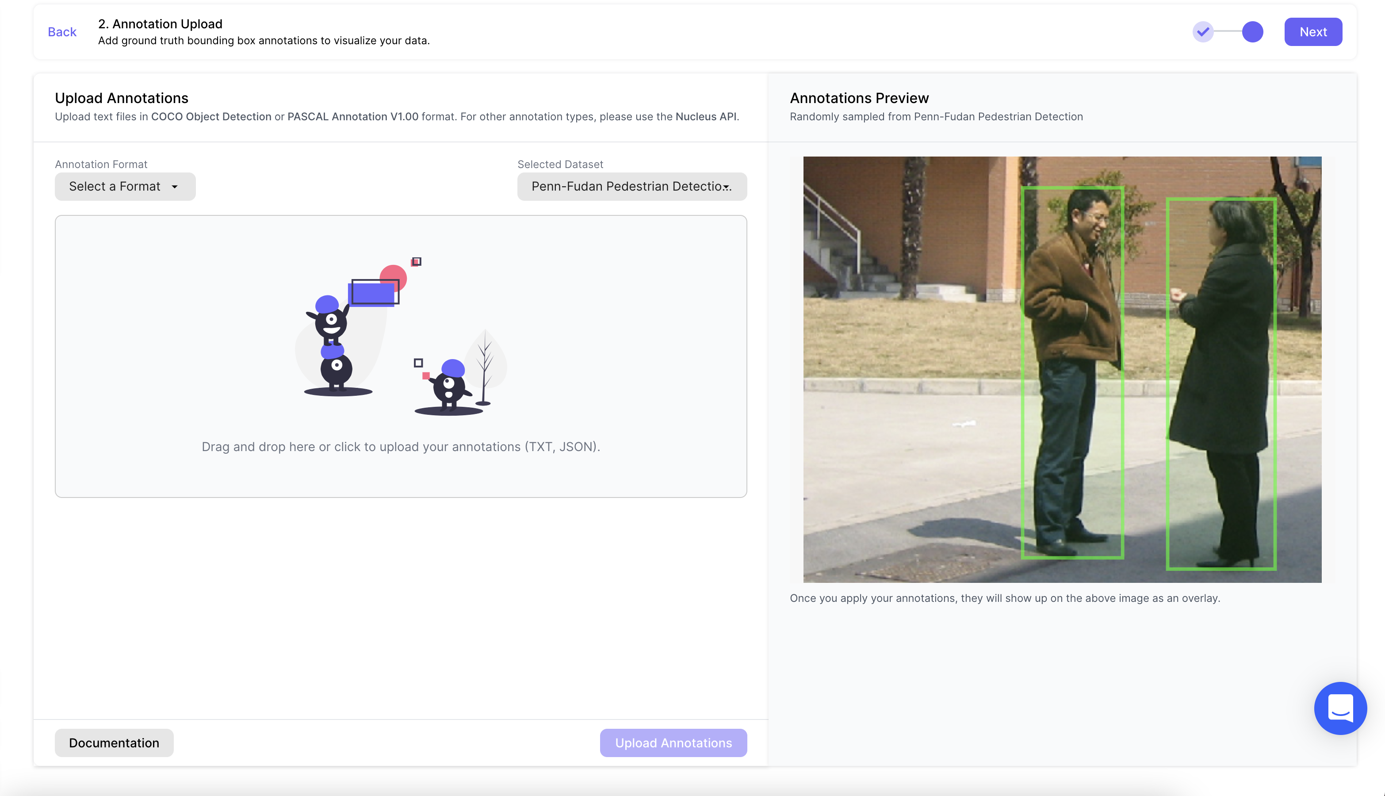Click the current step circle indicator
This screenshot has height=796, width=1385.
[x=1252, y=32]
